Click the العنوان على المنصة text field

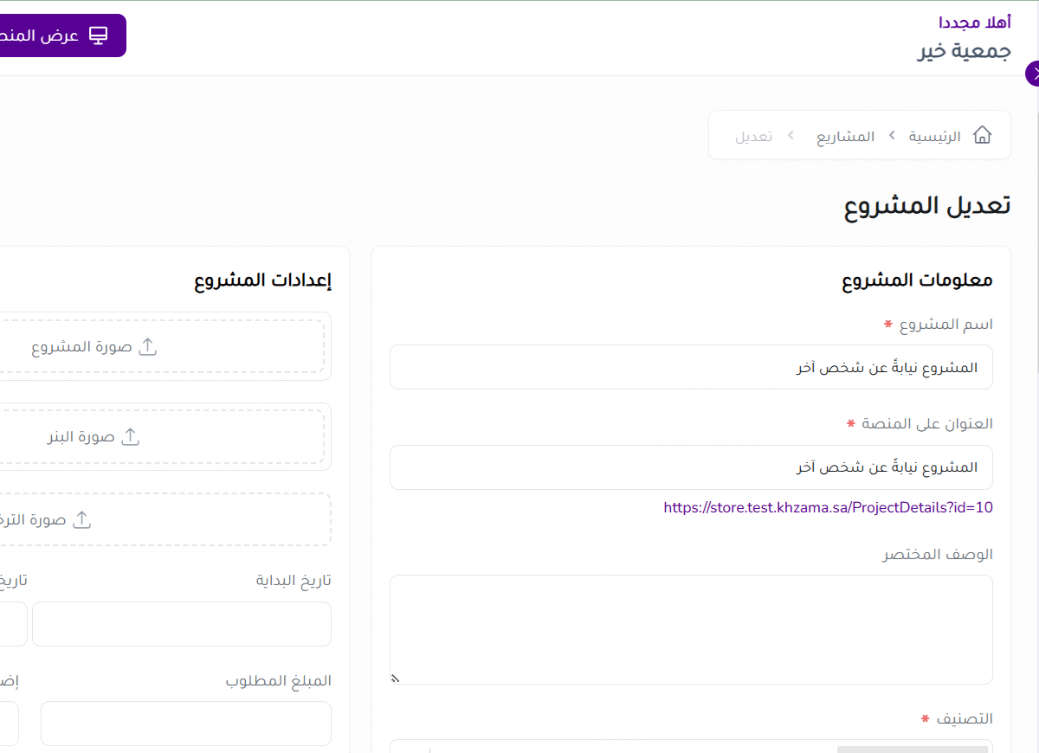point(691,467)
